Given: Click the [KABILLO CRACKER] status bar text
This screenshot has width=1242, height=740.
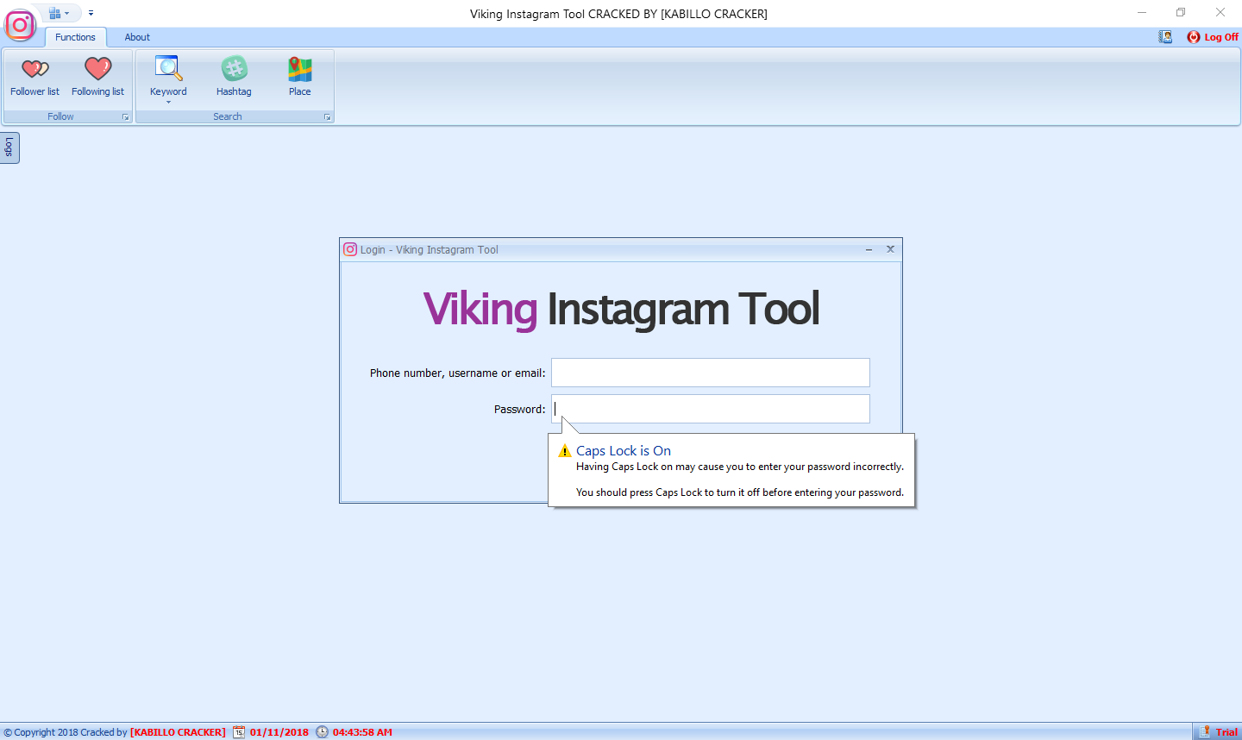Looking at the screenshot, I should (178, 732).
